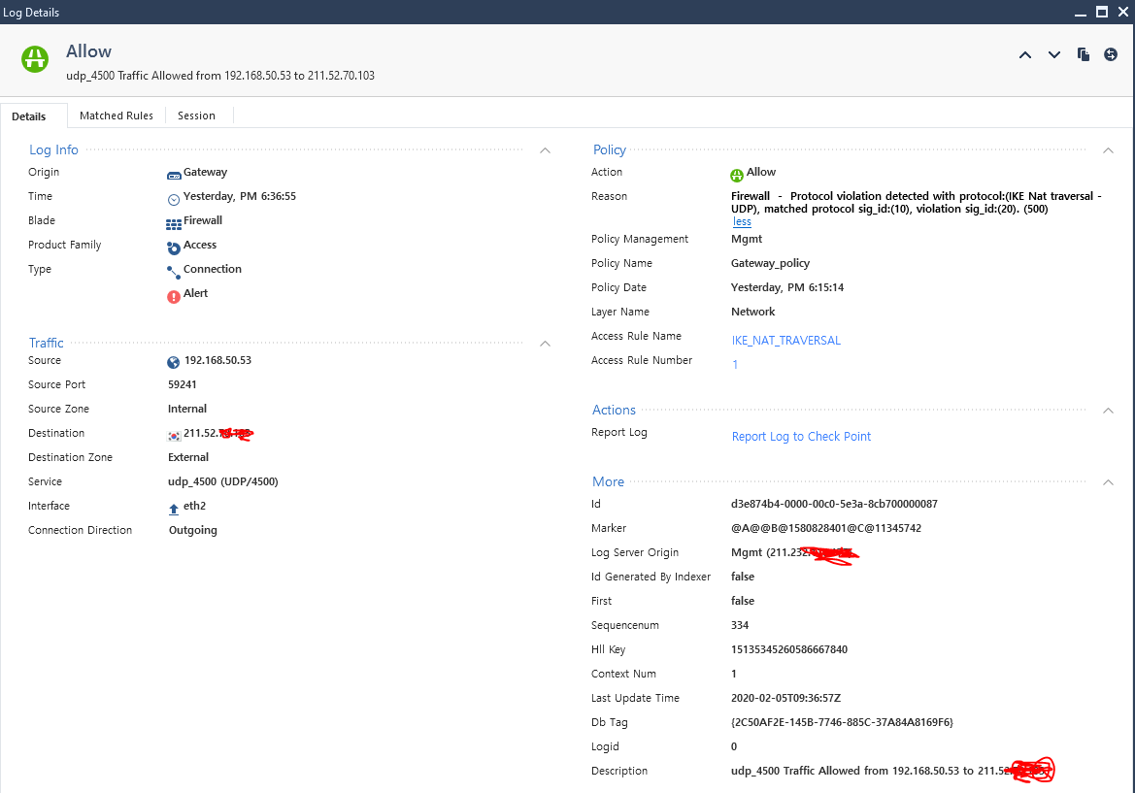Click the green Allow action icon
The image size is (1135, 793).
pyautogui.click(x=736, y=172)
